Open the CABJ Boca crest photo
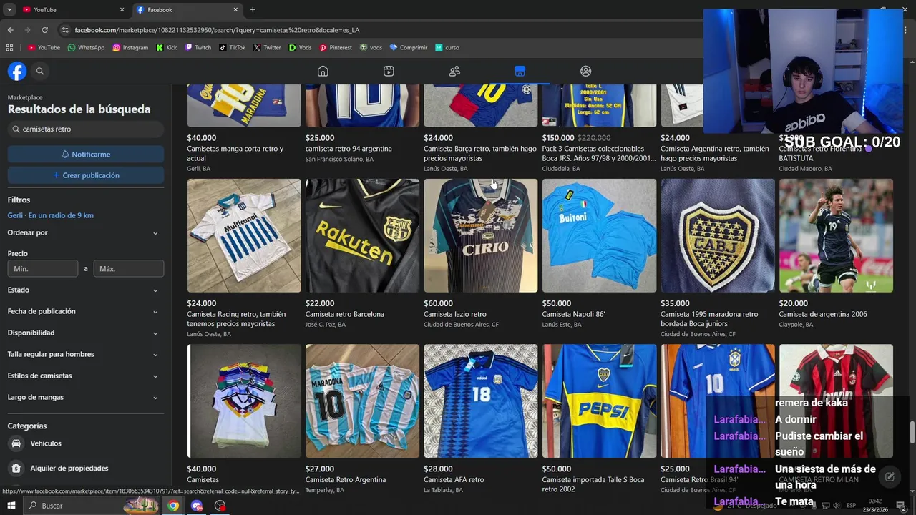Viewport: 916px width, 515px height. tap(718, 235)
